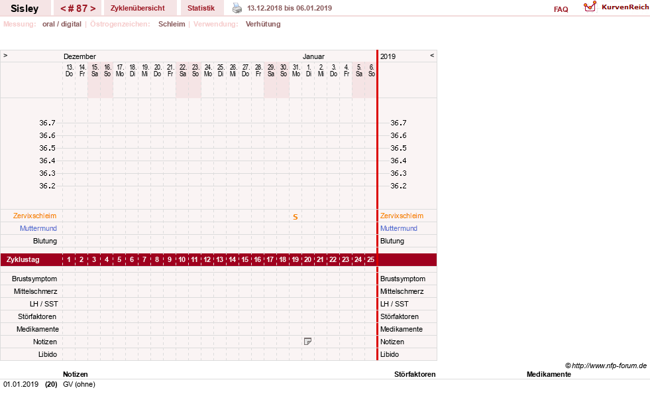Select cycle day 19 in Zyklustag row
The height and width of the screenshot is (400, 650).
[x=295, y=260]
